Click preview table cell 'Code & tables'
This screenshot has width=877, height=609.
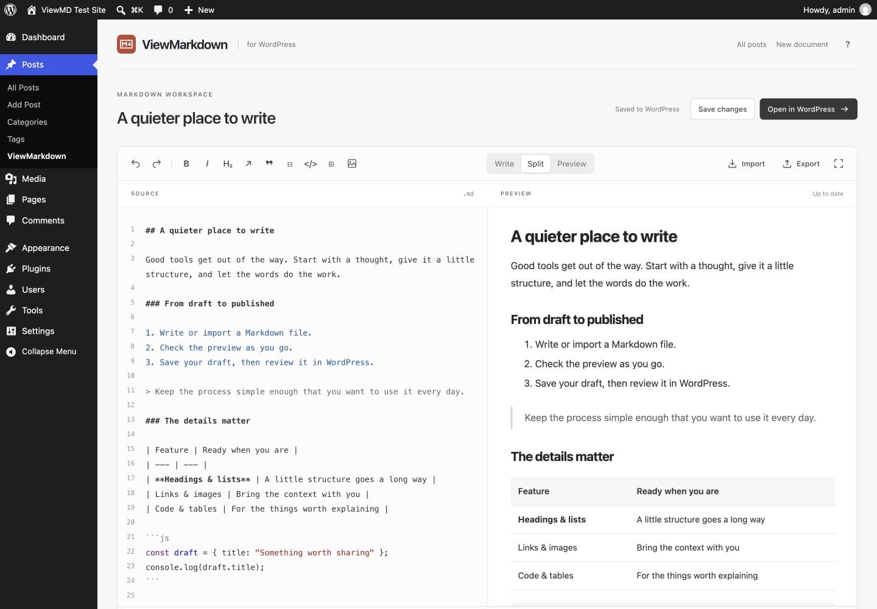click(x=546, y=576)
